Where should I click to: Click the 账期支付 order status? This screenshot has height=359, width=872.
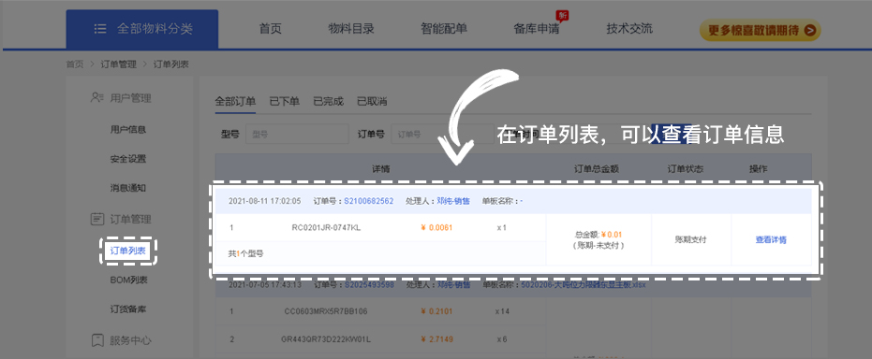pyautogui.click(x=690, y=239)
